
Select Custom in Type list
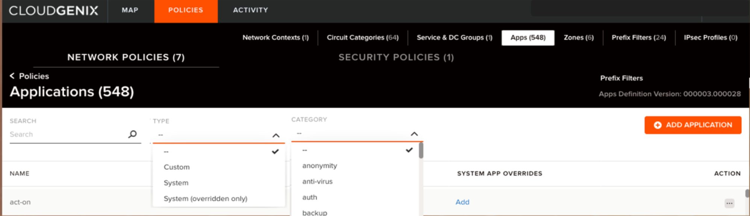177,167
